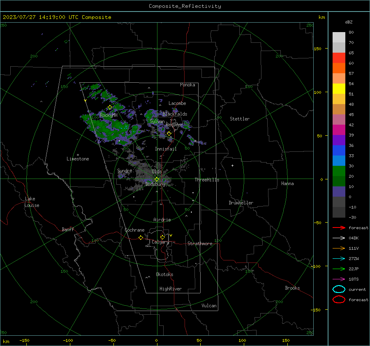Screen dimensions: 370x346
Task: Click the white 04DK arrow in the legend
Action: coord(339,238)
